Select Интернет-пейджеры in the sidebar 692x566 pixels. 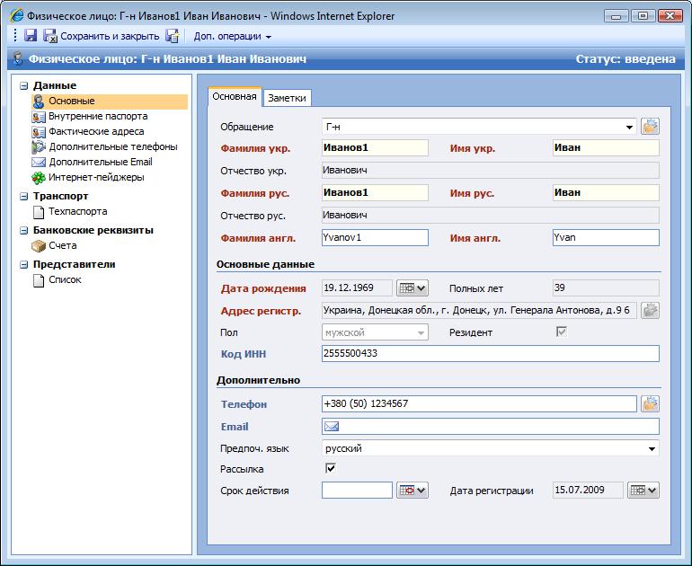coord(96,177)
